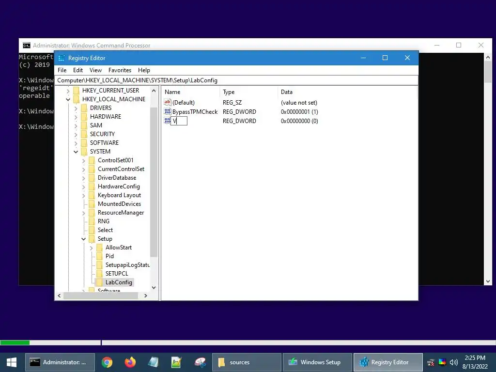Switch to the Windows Setup taskbar button
The width and height of the screenshot is (496, 372).
click(x=317, y=362)
